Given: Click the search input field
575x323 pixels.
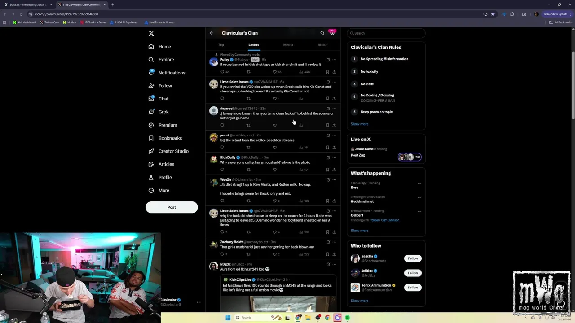Looking at the screenshot, I should [386, 33].
